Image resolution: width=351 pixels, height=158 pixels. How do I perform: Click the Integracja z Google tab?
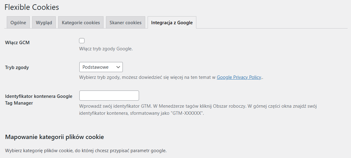point(172,22)
